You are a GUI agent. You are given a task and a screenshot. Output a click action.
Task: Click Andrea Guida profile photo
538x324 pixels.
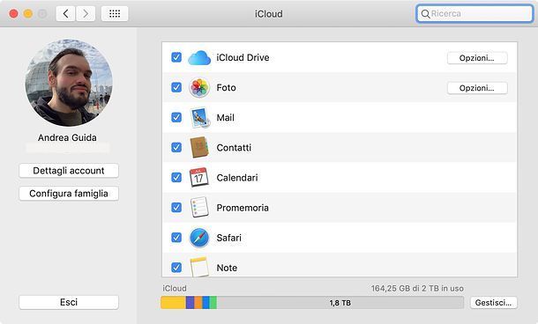tap(69, 83)
